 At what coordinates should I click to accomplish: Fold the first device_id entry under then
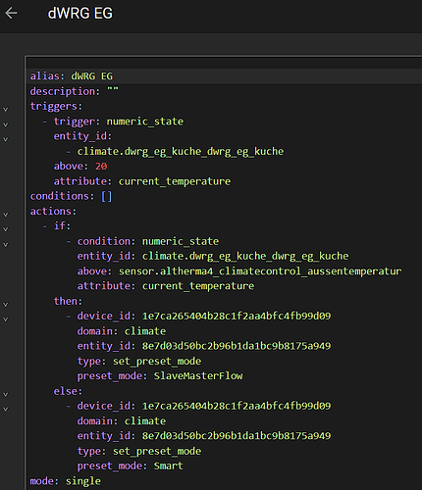click(6, 319)
